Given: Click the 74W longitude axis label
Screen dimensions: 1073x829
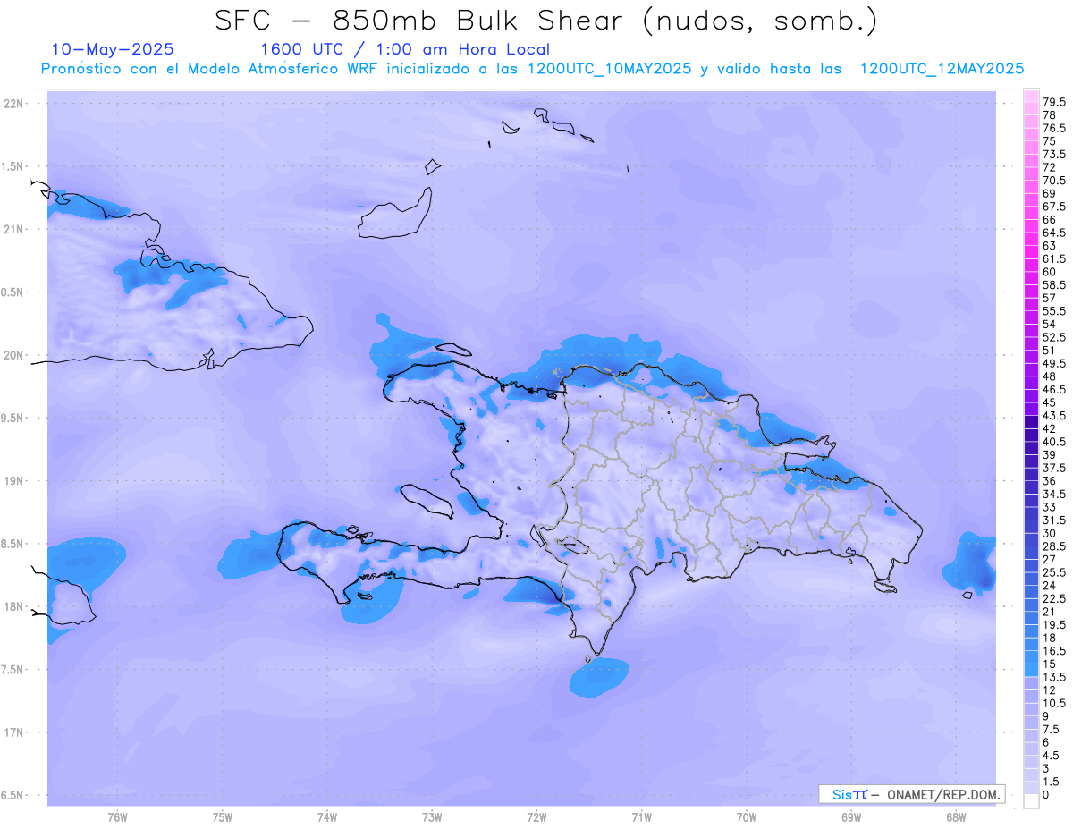Looking at the screenshot, I should coord(326,817).
